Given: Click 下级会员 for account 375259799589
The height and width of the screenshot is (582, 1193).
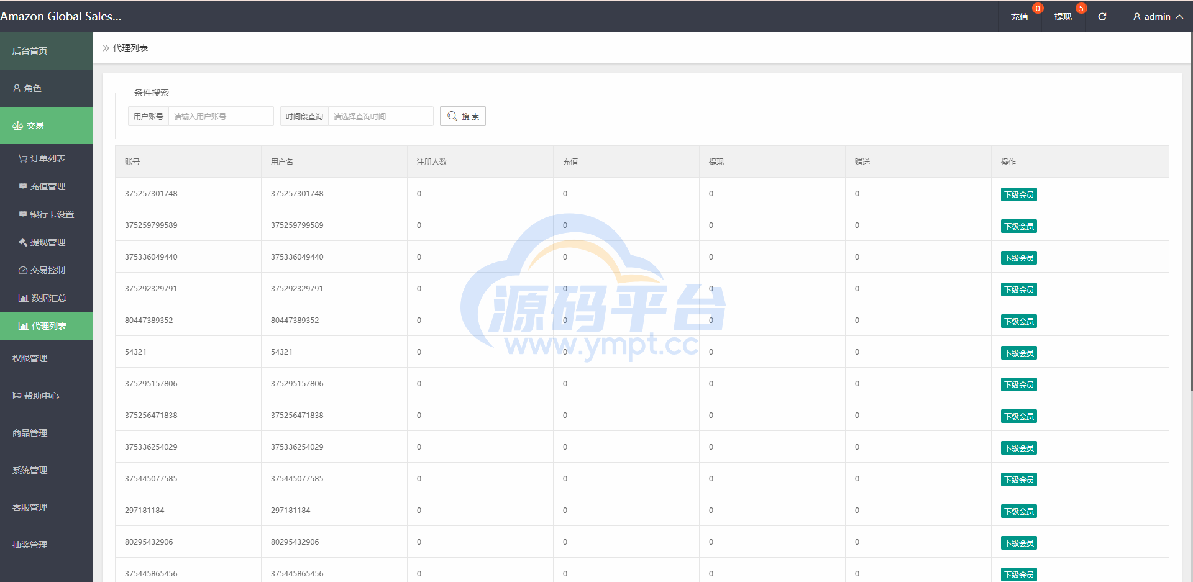Looking at the screenshot, I should click(1019, 226).
